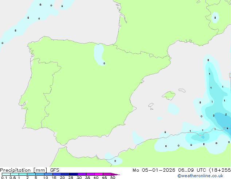The image size is (231, 179).
Task: Click the Ibiza island outline
Action: pos(151,105)
